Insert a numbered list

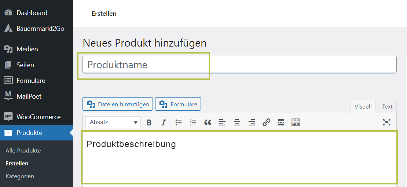point(193,122)
